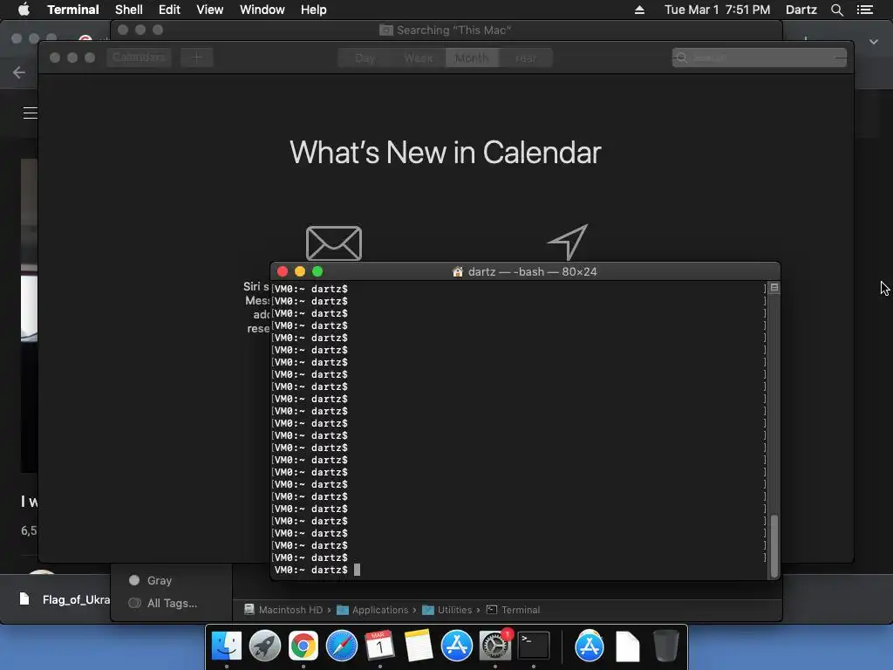The width and height of the screenshot is (893, 670).
Task: Click the date and time in menu bar
Action: [717, 10]
